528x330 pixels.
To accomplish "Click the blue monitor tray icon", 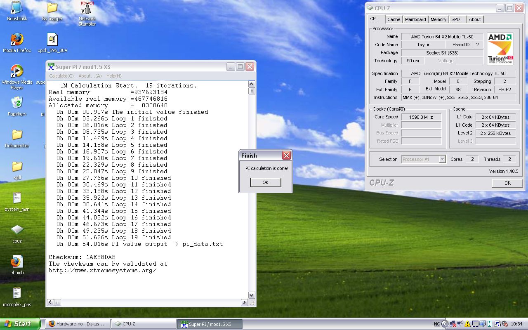I will [x=482, y=324].
